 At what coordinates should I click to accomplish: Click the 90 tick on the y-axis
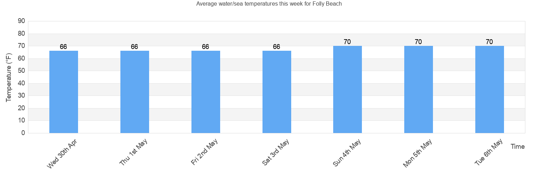tap(21, 21)
